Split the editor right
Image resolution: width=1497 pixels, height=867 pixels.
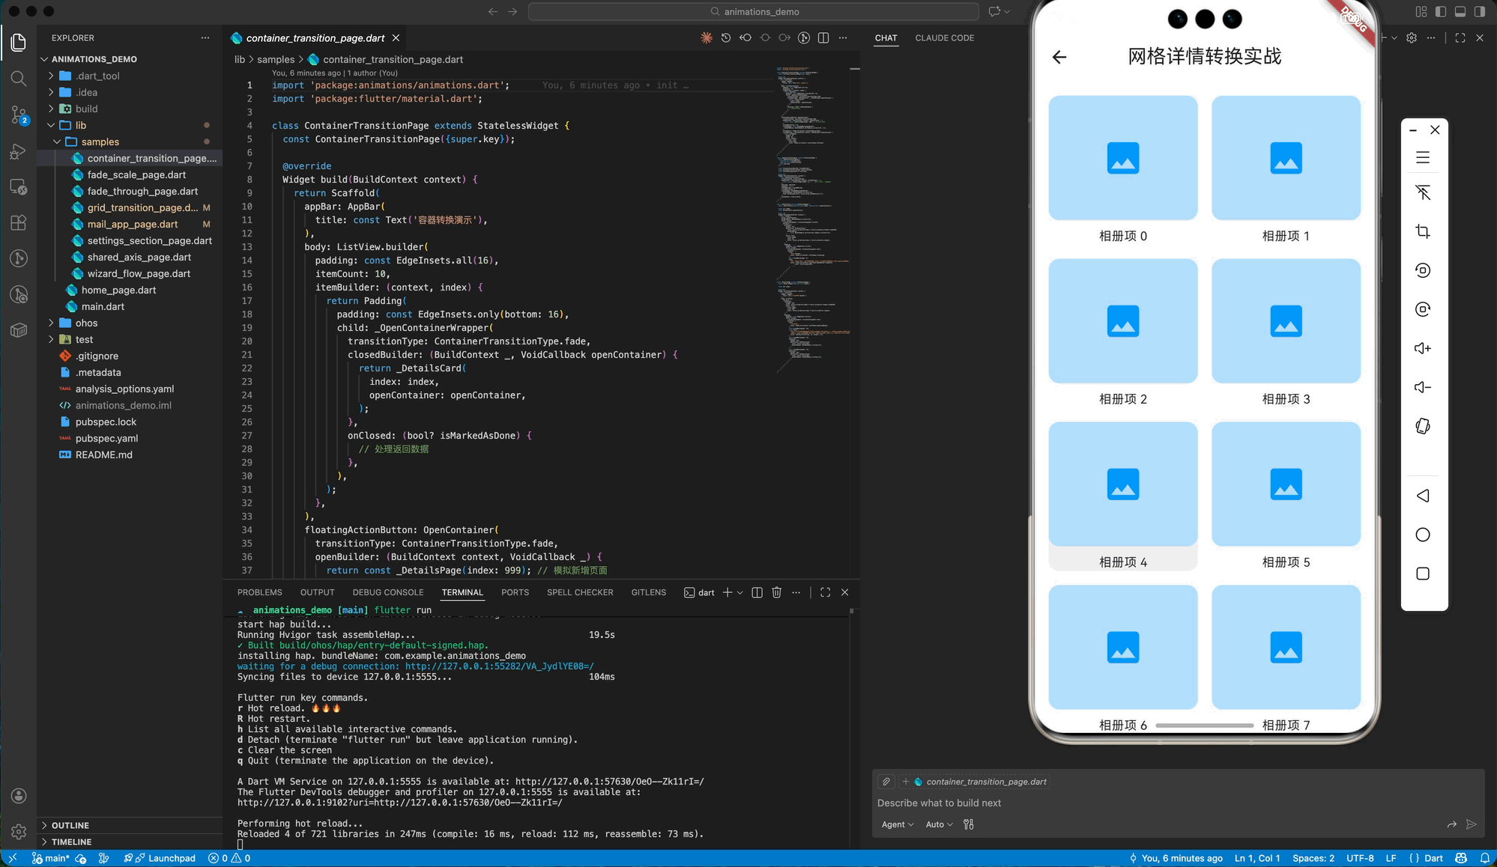click(823, 37)
